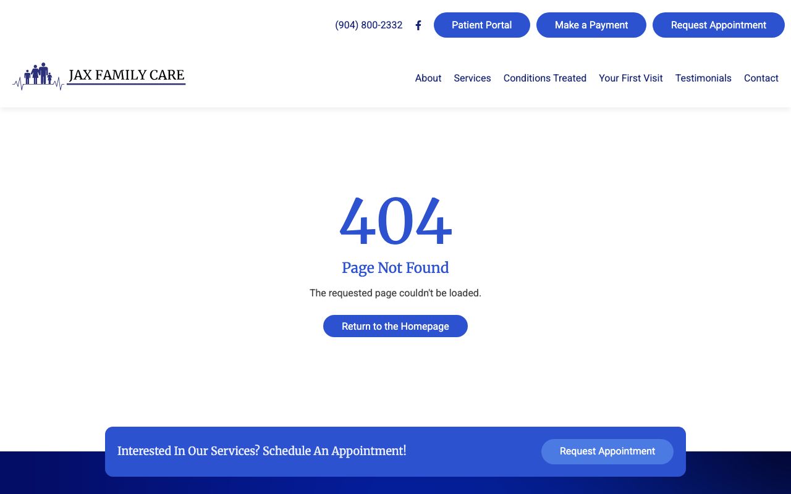Viewport: 791px width, 494px height.
Task: Call the (904) 800-2332 phone link
Action: point(368,25)
